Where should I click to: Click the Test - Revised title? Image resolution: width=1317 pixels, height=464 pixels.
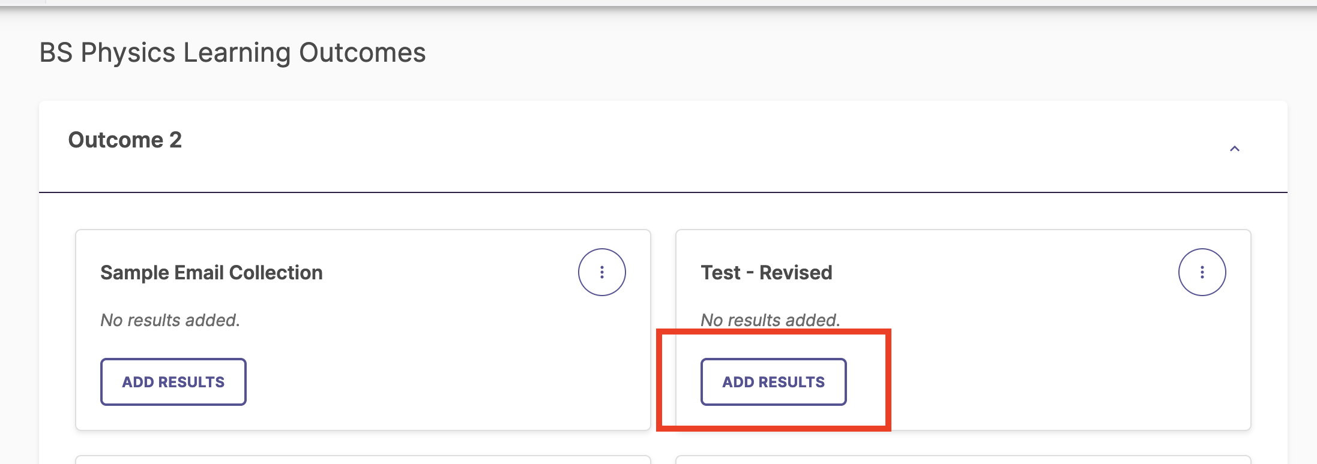(x=767, y=273)
